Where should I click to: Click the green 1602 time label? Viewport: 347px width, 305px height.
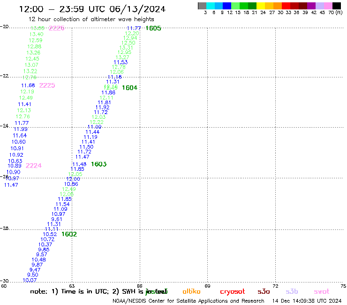tap(69, 234)
